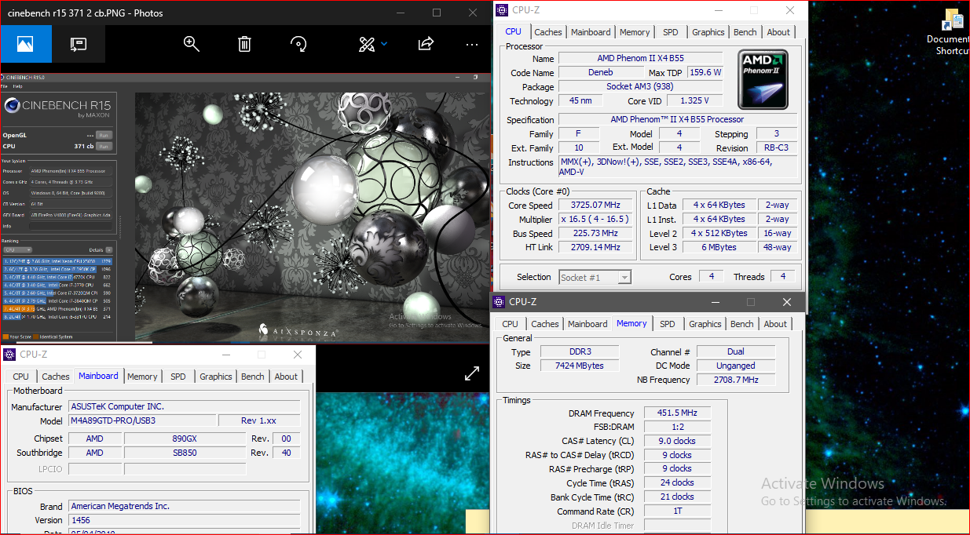Screen dimensions: 970x535
Task: Maximize the Photos window
Action: click(x=437, y=13)
